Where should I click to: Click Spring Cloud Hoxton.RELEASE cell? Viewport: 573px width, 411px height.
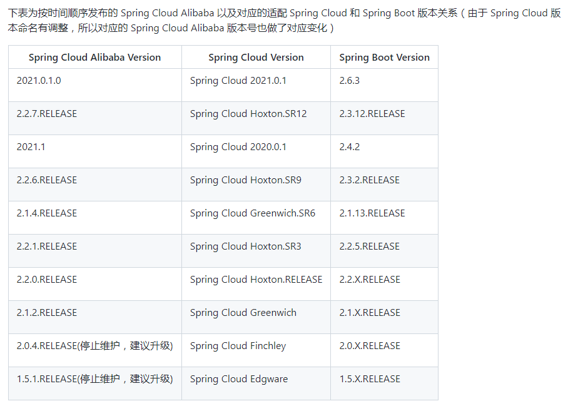coord(256,284)
